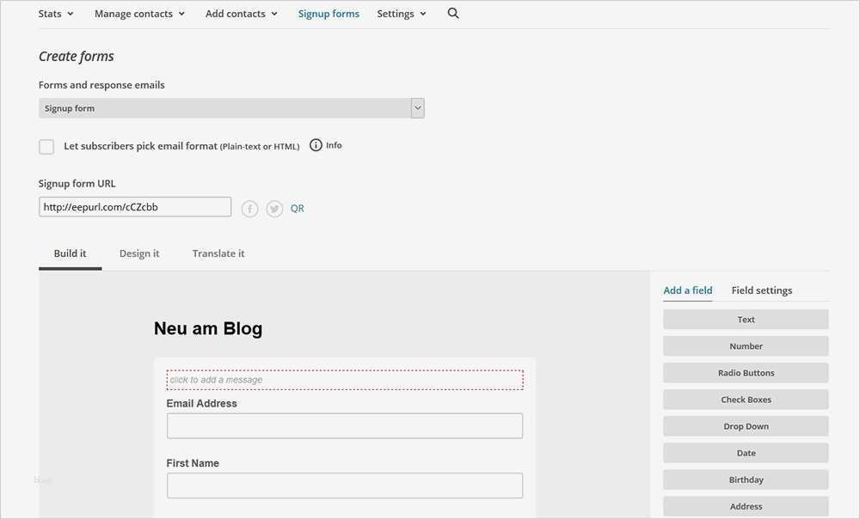This screenshot has width=860, height=519.
Task: Expand the Stats menu
Action: pyautogui.click(x=55, y=14)
